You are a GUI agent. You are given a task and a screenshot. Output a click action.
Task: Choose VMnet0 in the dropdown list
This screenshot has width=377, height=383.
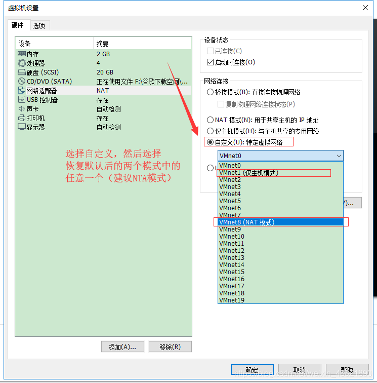click(x=280, y=165)
